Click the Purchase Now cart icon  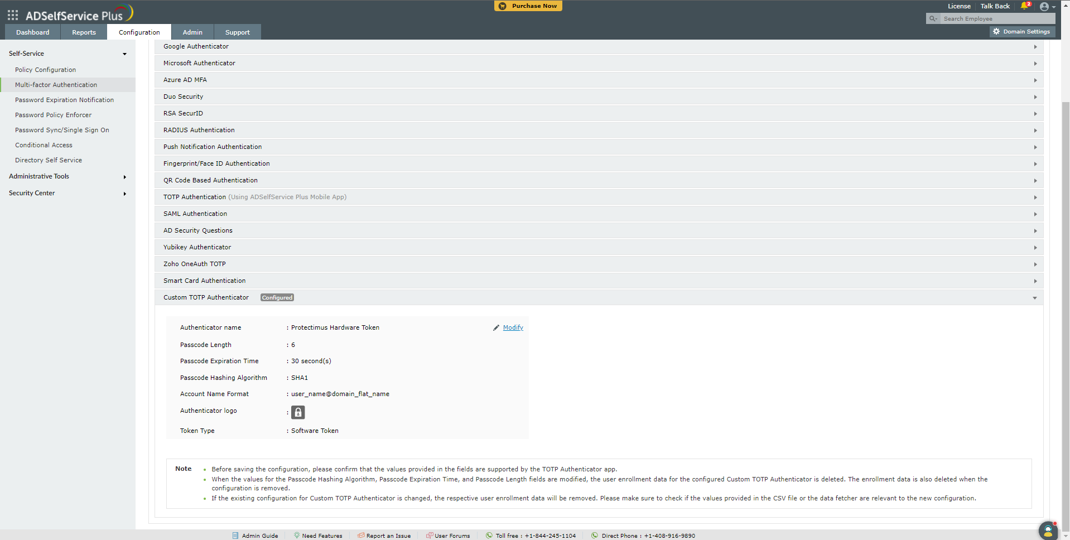[503, 6]
